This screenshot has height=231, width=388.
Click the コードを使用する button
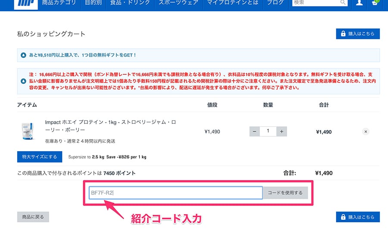point(285,193)
